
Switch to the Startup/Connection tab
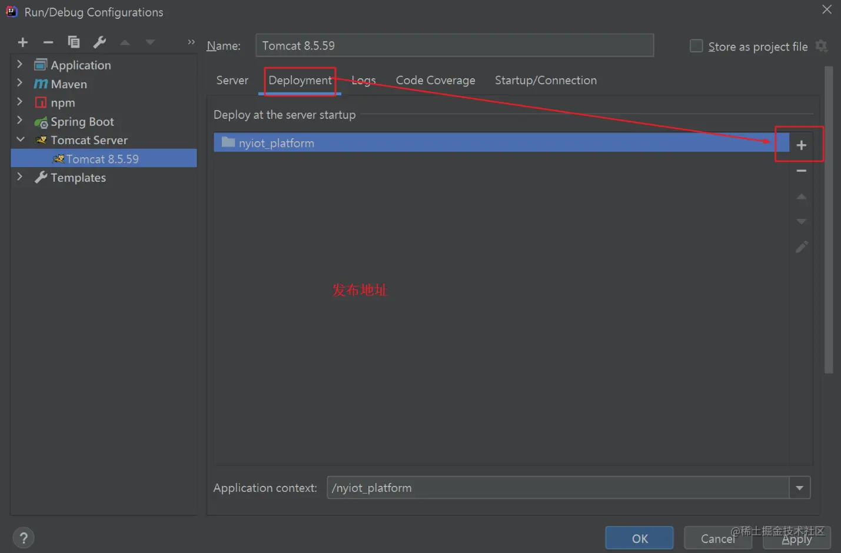pos(546,80)
